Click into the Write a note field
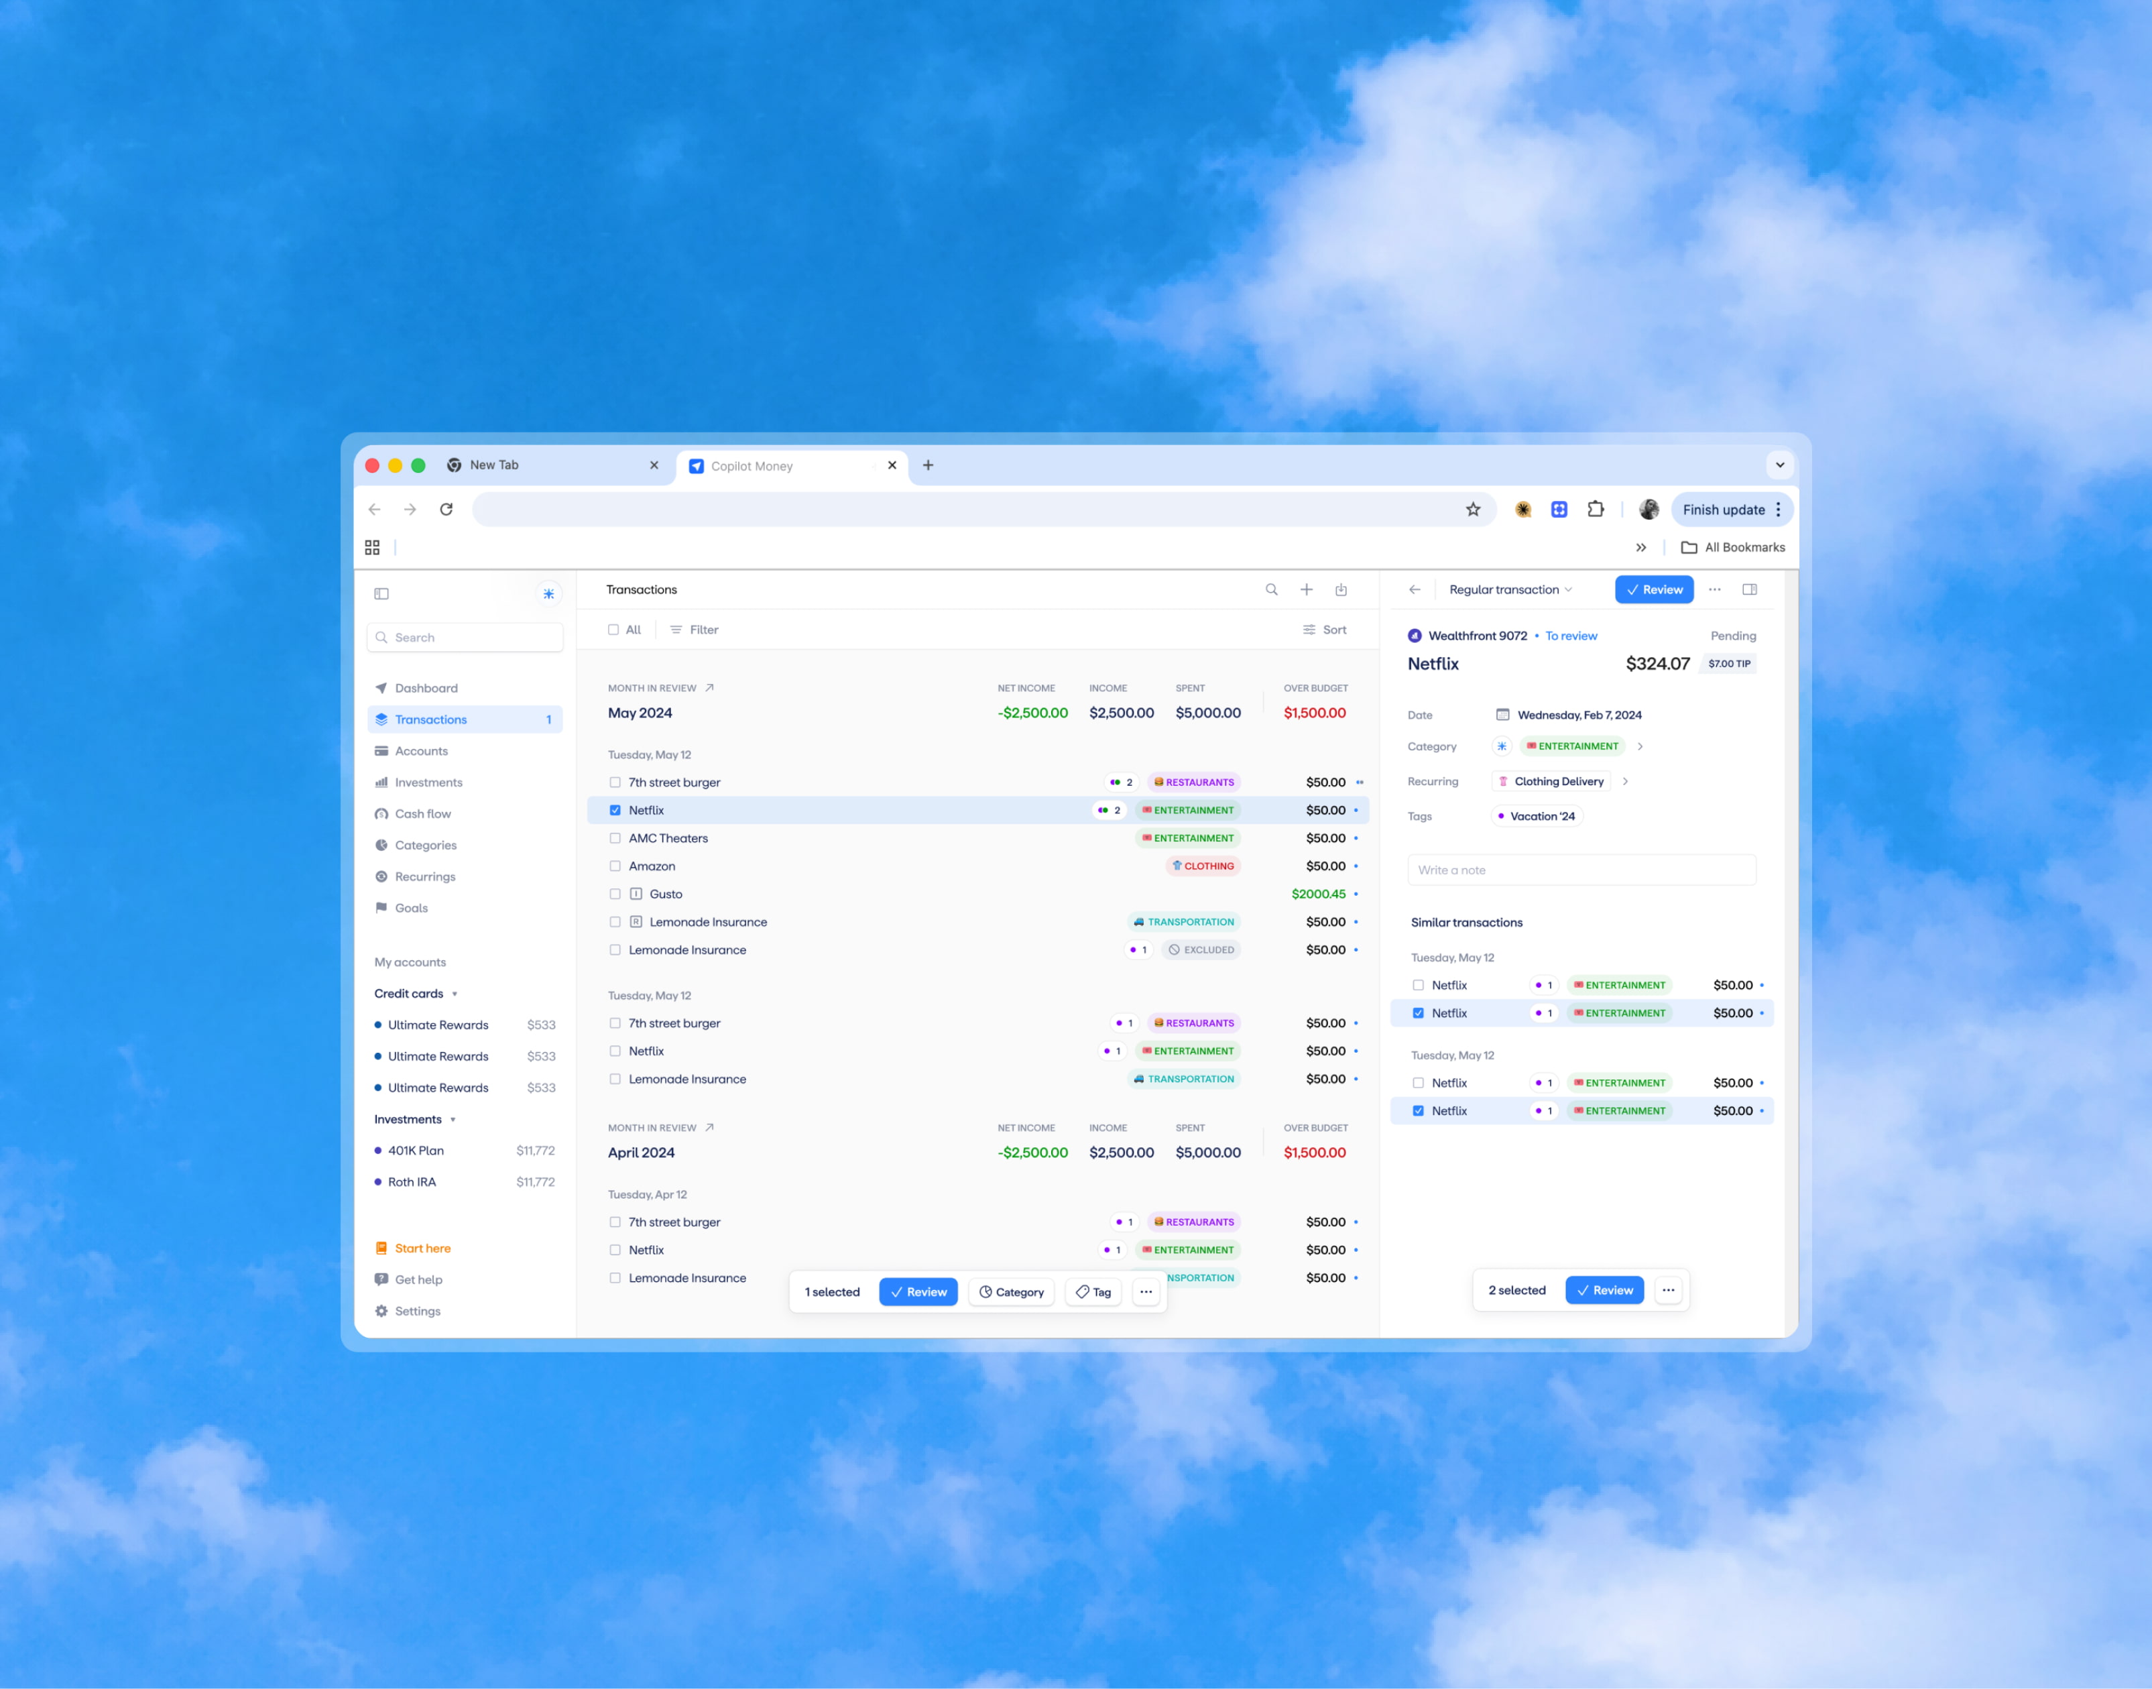Image resolution: width=2152 pixels, height=1689 pixels. point(1581,870)
